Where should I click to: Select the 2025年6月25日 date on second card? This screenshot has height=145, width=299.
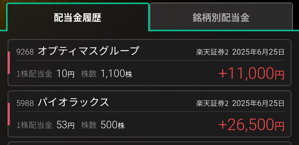[258, 103]
